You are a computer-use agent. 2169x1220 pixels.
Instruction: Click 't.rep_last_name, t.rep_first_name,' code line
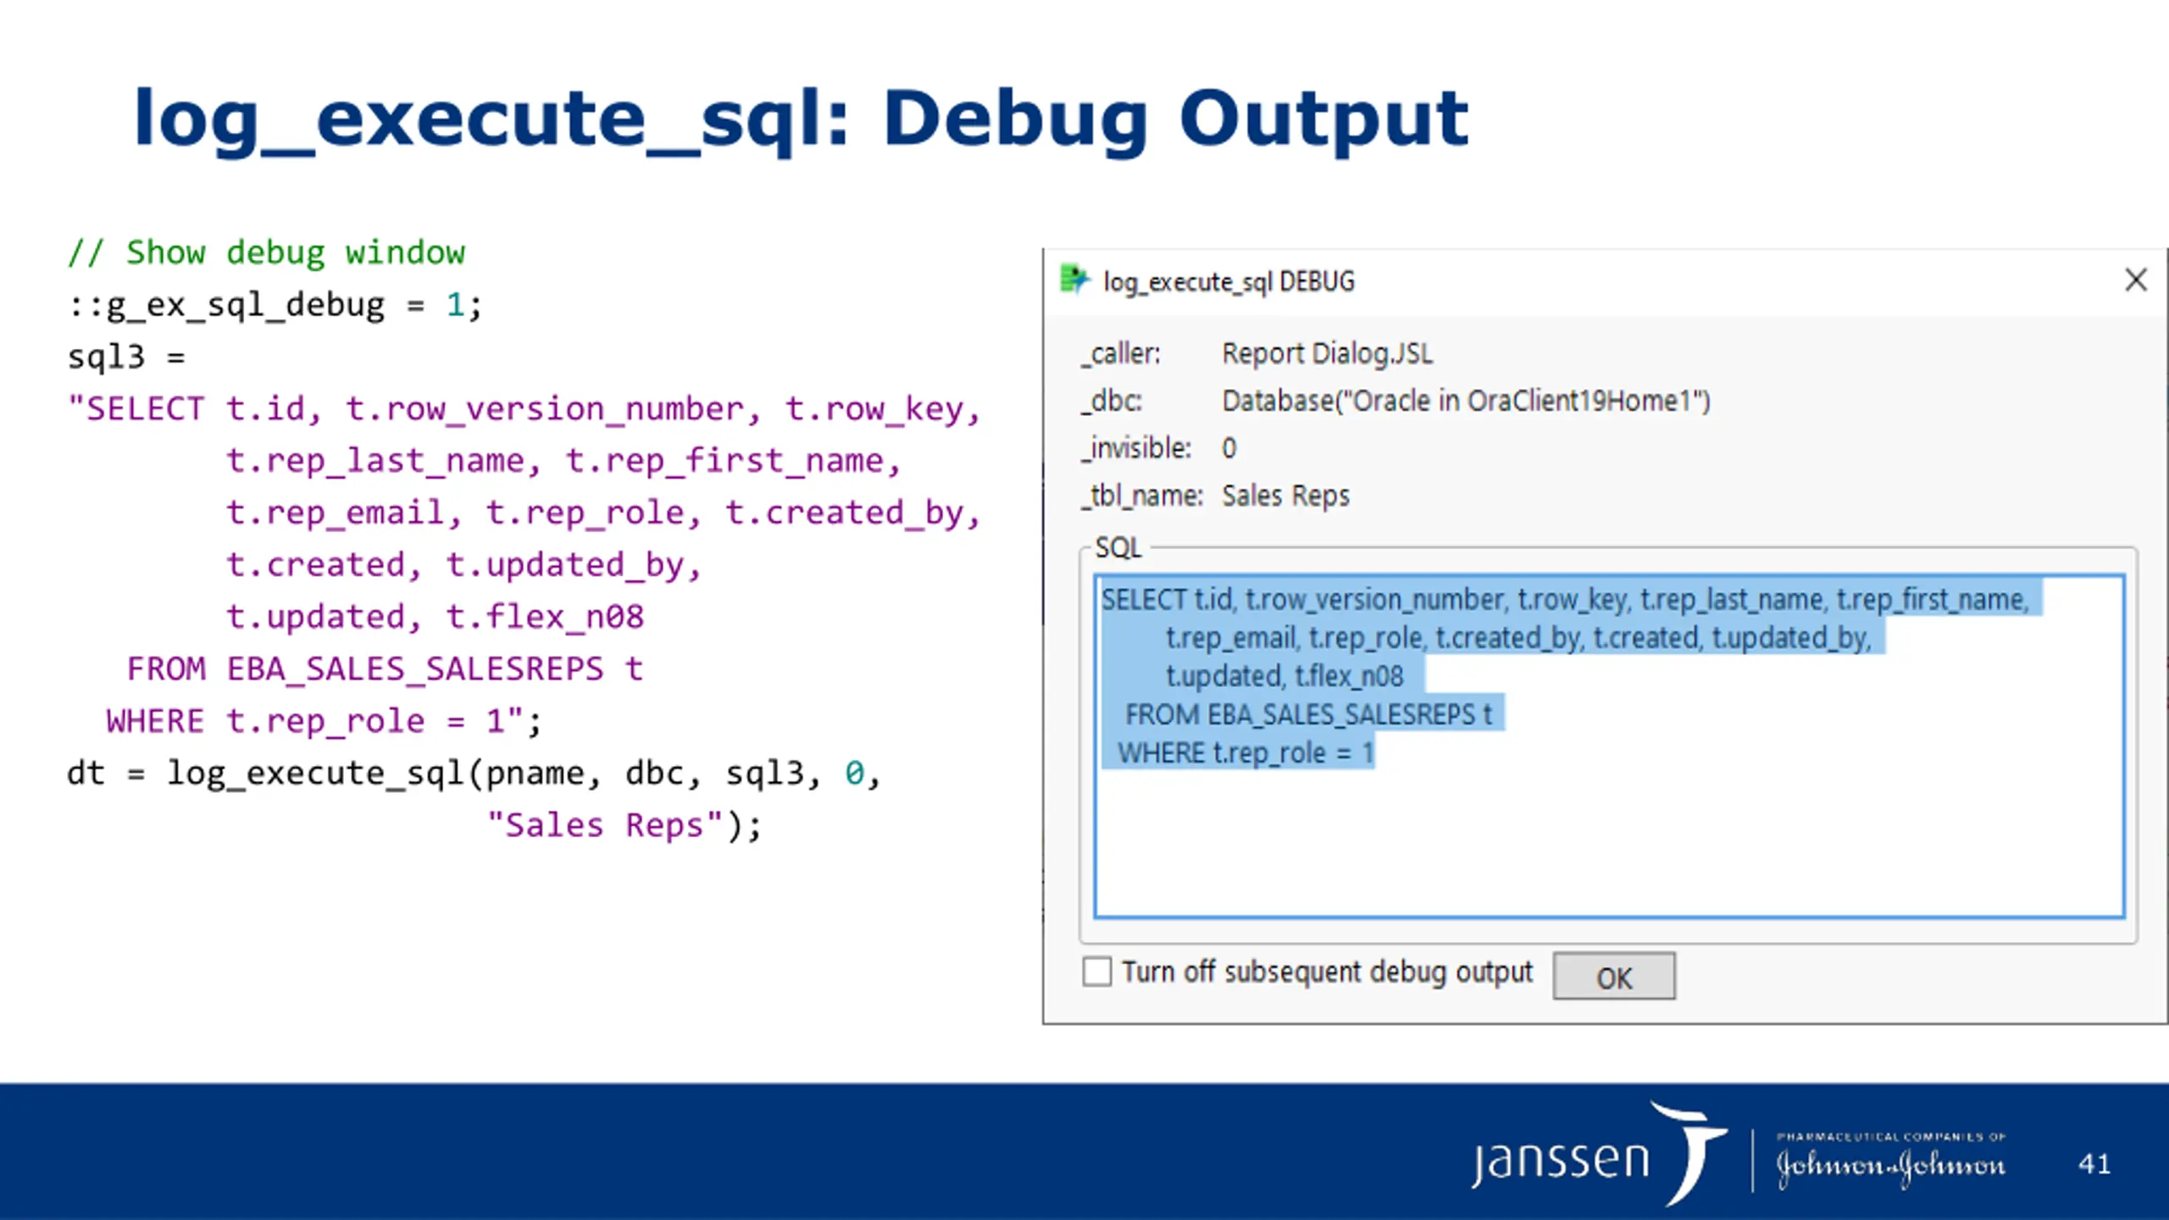pos(563,461)
